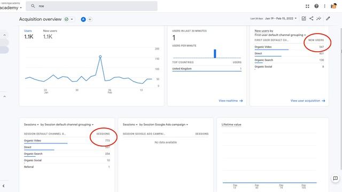Collapse the upper left sidebar section chevron
Image resolution: width=342 pixels, height=192 pixels.
click(x=5, y=35)
